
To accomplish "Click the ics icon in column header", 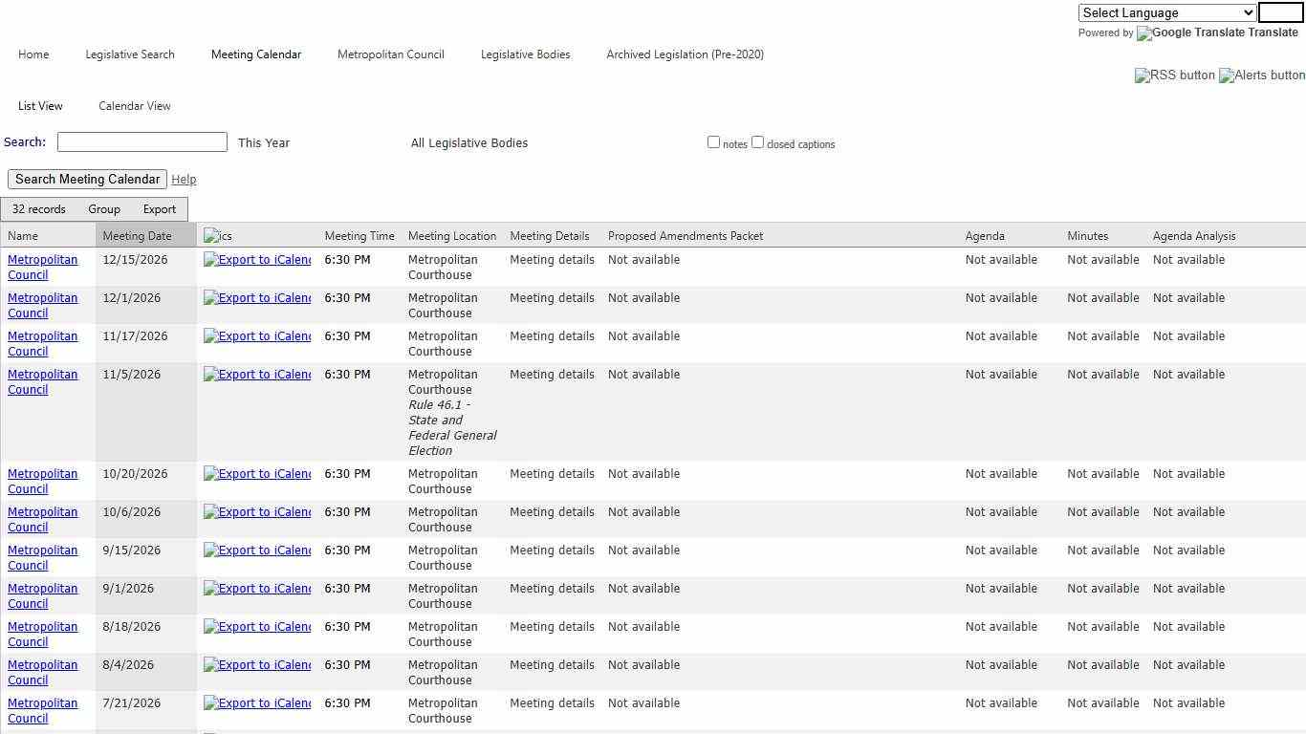I will pyautogui.click(x=217, y=235).
